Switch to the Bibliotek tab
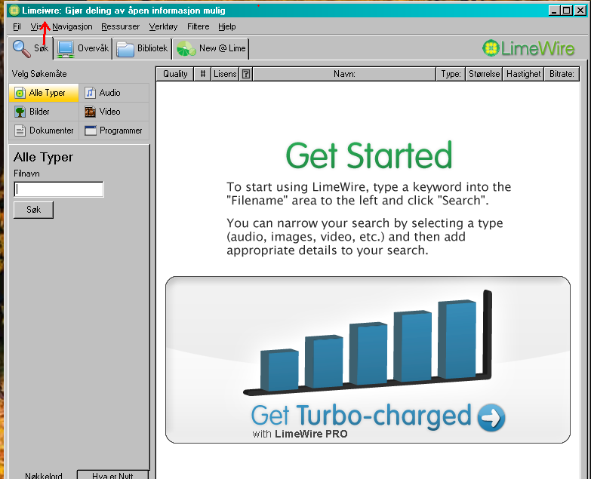 click(x=142, y=48)
